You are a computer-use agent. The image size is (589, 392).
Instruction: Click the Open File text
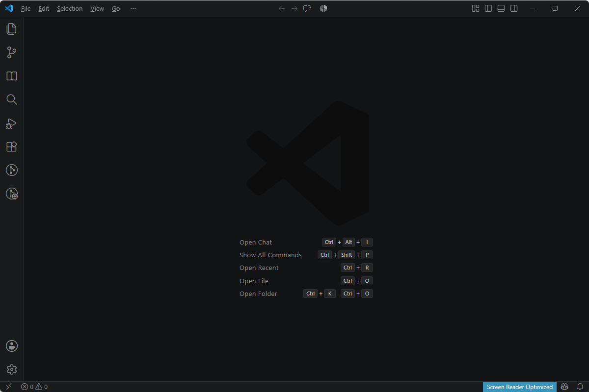click(254, 281)
